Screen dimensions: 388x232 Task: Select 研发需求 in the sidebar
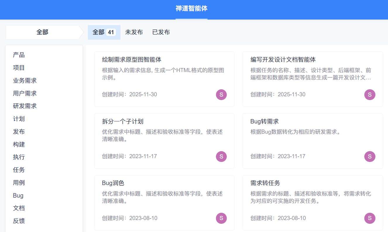pyautogui.click(x=25, y=106)
